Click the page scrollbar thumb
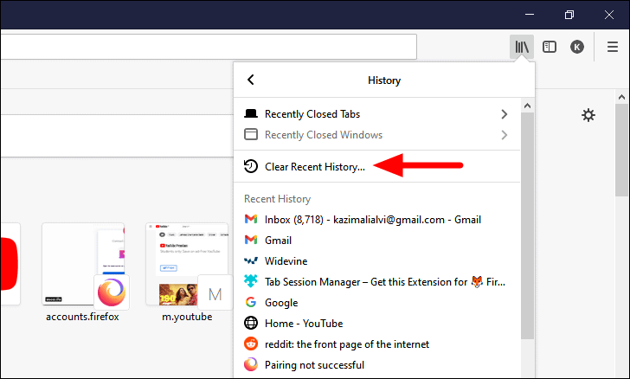Screen dimensions: 630x379 click(x=621, y=151)
